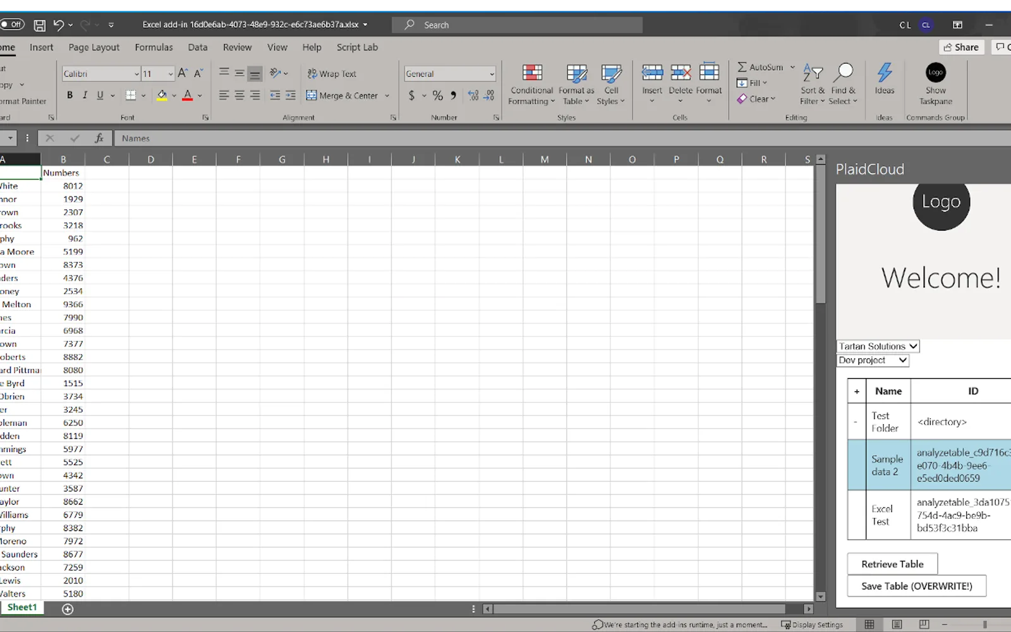Open the Insert ribbon tab

[x=42, y=47]
